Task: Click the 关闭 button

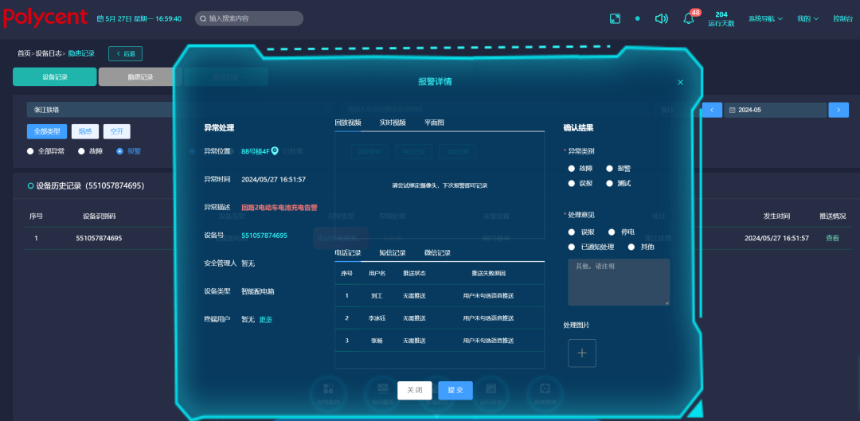Action: coord(415,390)
